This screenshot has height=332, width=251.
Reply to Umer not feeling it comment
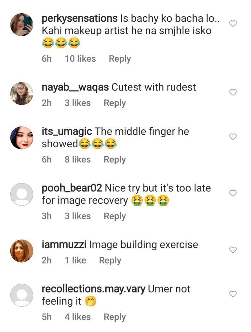[x=115, y=317]
